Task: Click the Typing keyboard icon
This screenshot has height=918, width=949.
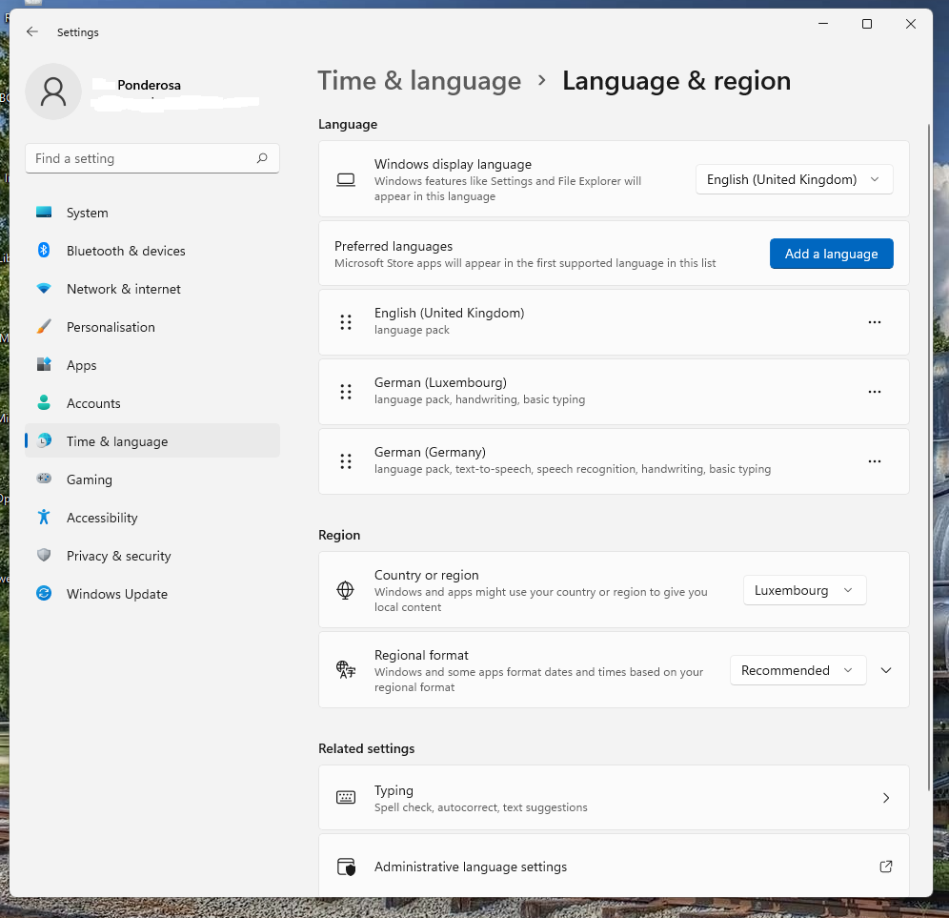Action: click(x=346, y=798)
